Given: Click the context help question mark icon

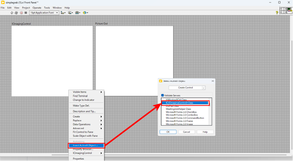Looking at the screenshot, I should click(x=276, y=13).
